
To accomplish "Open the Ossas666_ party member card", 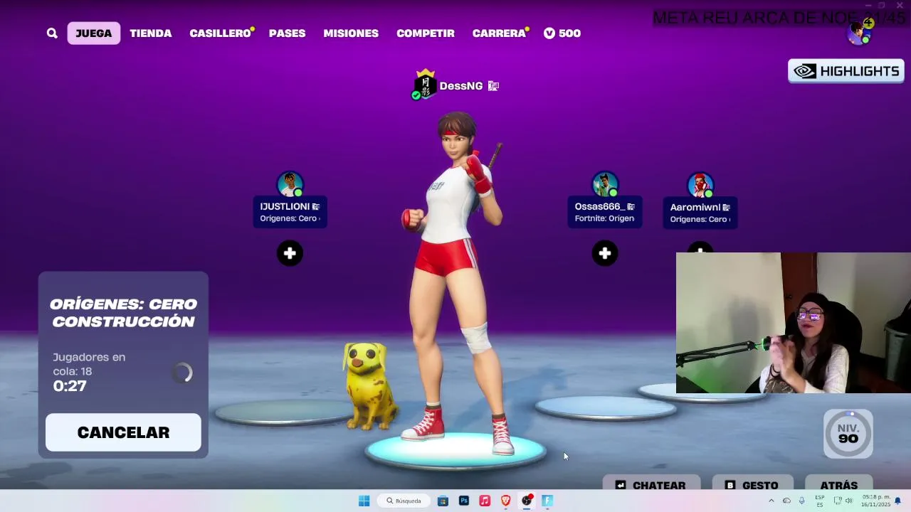I will click(605, 212).
